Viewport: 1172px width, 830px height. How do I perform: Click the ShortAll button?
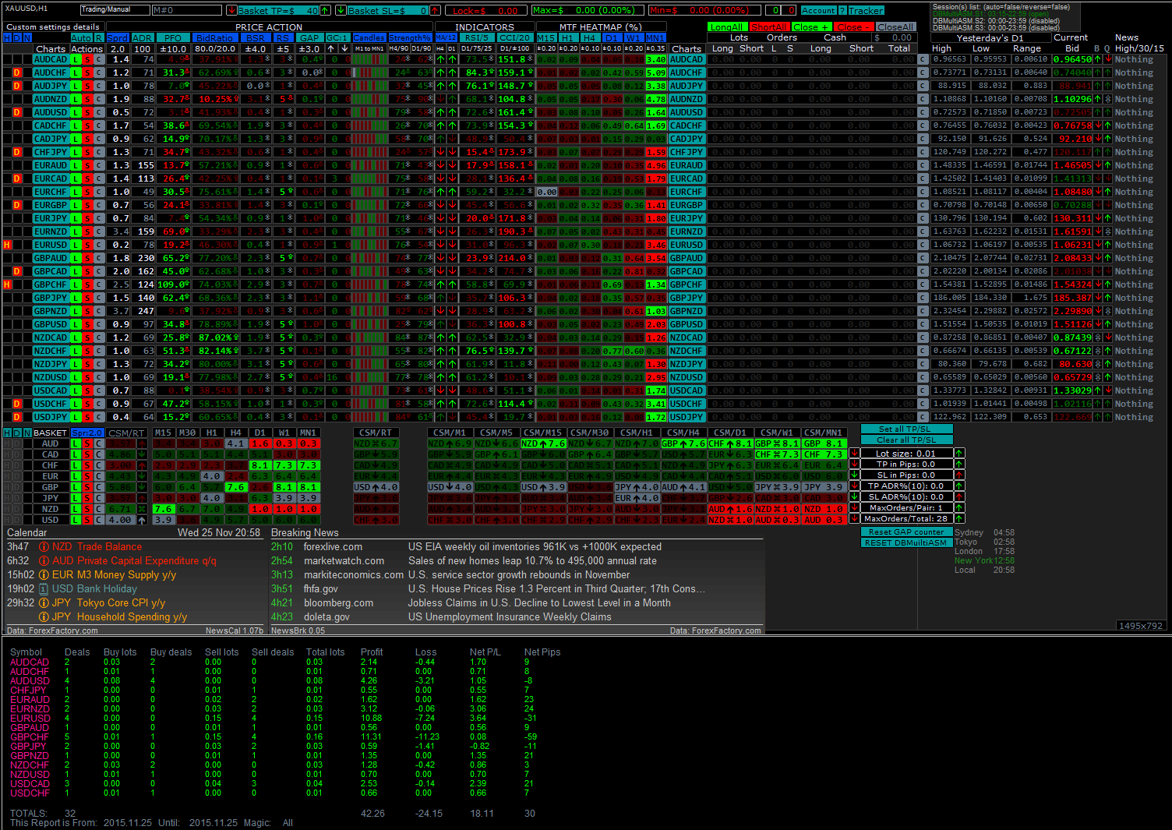pos(769,26)
